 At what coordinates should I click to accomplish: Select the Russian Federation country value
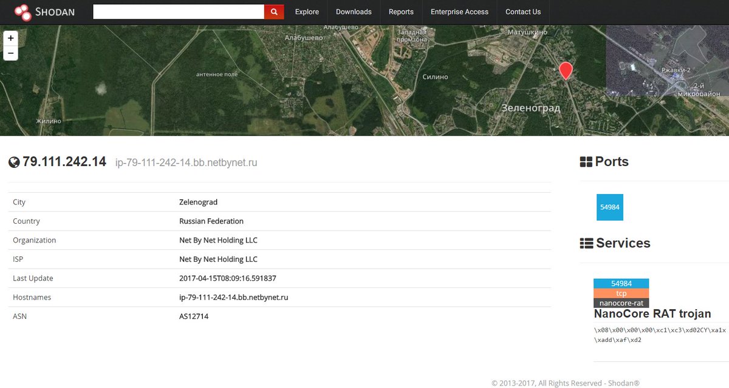click(x=211, y=221)
